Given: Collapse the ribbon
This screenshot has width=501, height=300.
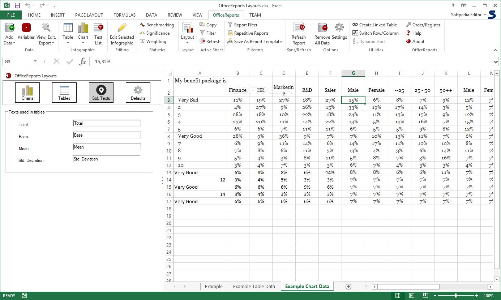Looking at the screenshot, I should 496,50.
